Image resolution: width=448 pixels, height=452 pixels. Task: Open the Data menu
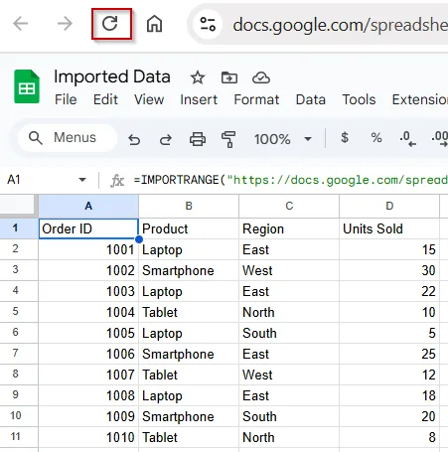tap(311, 99)
